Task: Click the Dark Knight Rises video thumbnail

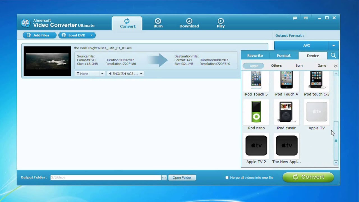Action: [47, 61]
